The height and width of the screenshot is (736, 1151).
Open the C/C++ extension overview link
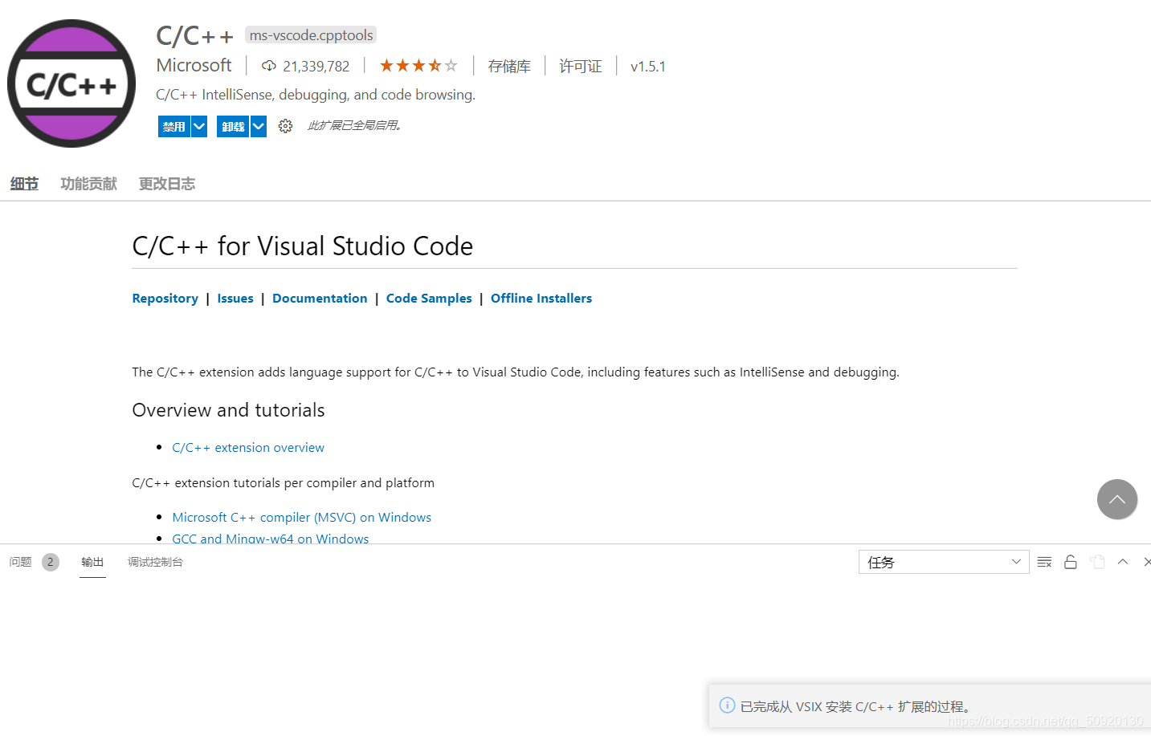pos(248,447)
